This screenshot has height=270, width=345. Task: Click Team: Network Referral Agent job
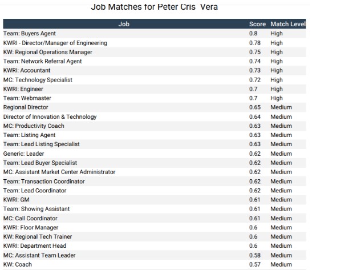tap(43, 61)
